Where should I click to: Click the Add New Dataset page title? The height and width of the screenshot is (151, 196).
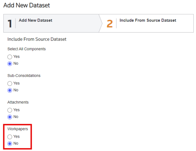pyautogui.click(x=26, y=6)
